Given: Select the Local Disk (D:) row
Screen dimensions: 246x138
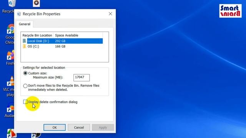Looking at the screenshot, I should [x=63, y=41].
